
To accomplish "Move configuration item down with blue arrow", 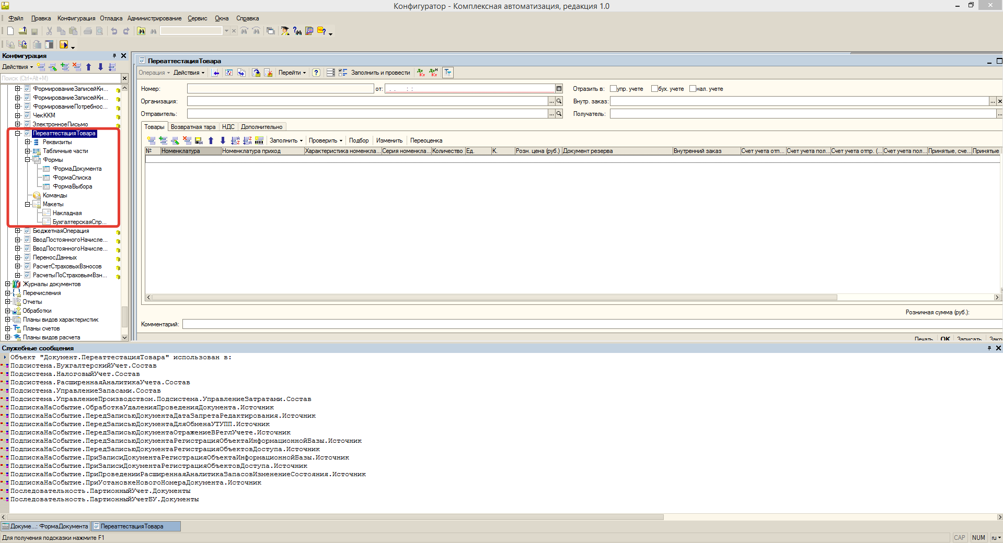I will pyautogui.click(x=100, y=67).
